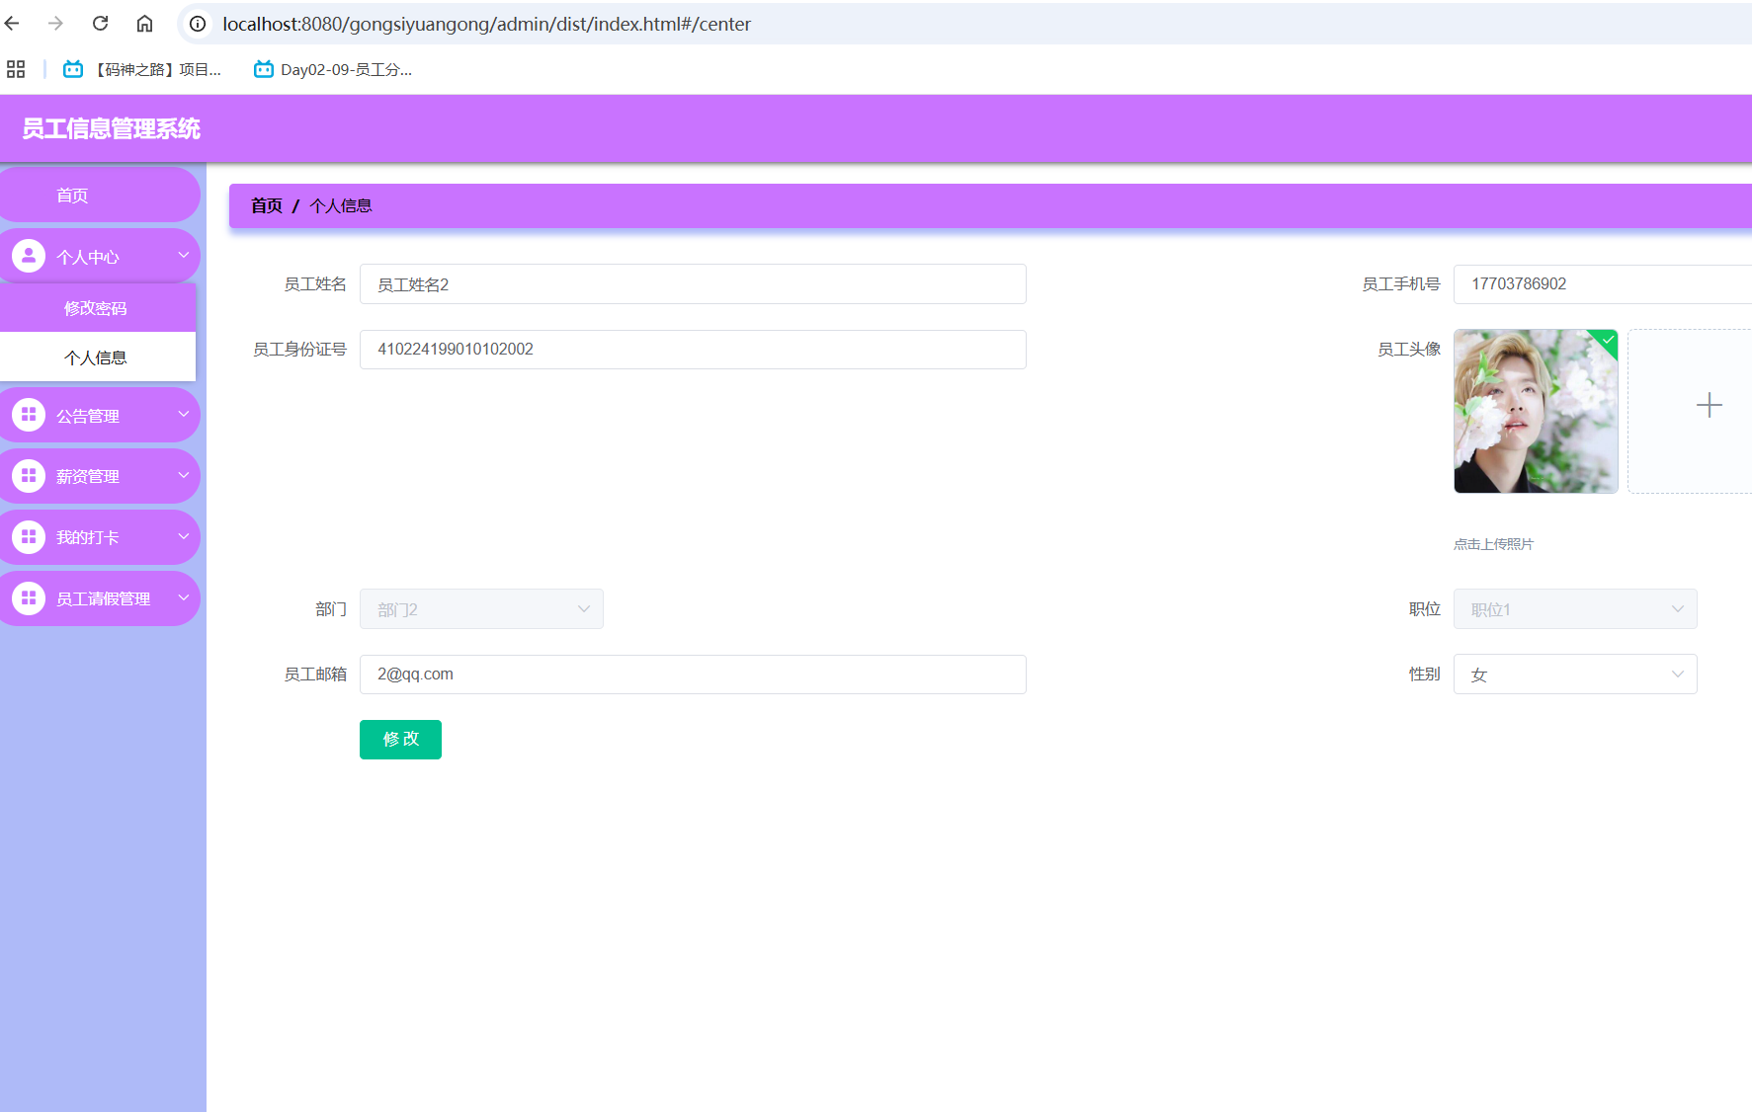The image size is (1752, 1112).
Task: Click the 员工信息管理系统 title
Action: 112,128
